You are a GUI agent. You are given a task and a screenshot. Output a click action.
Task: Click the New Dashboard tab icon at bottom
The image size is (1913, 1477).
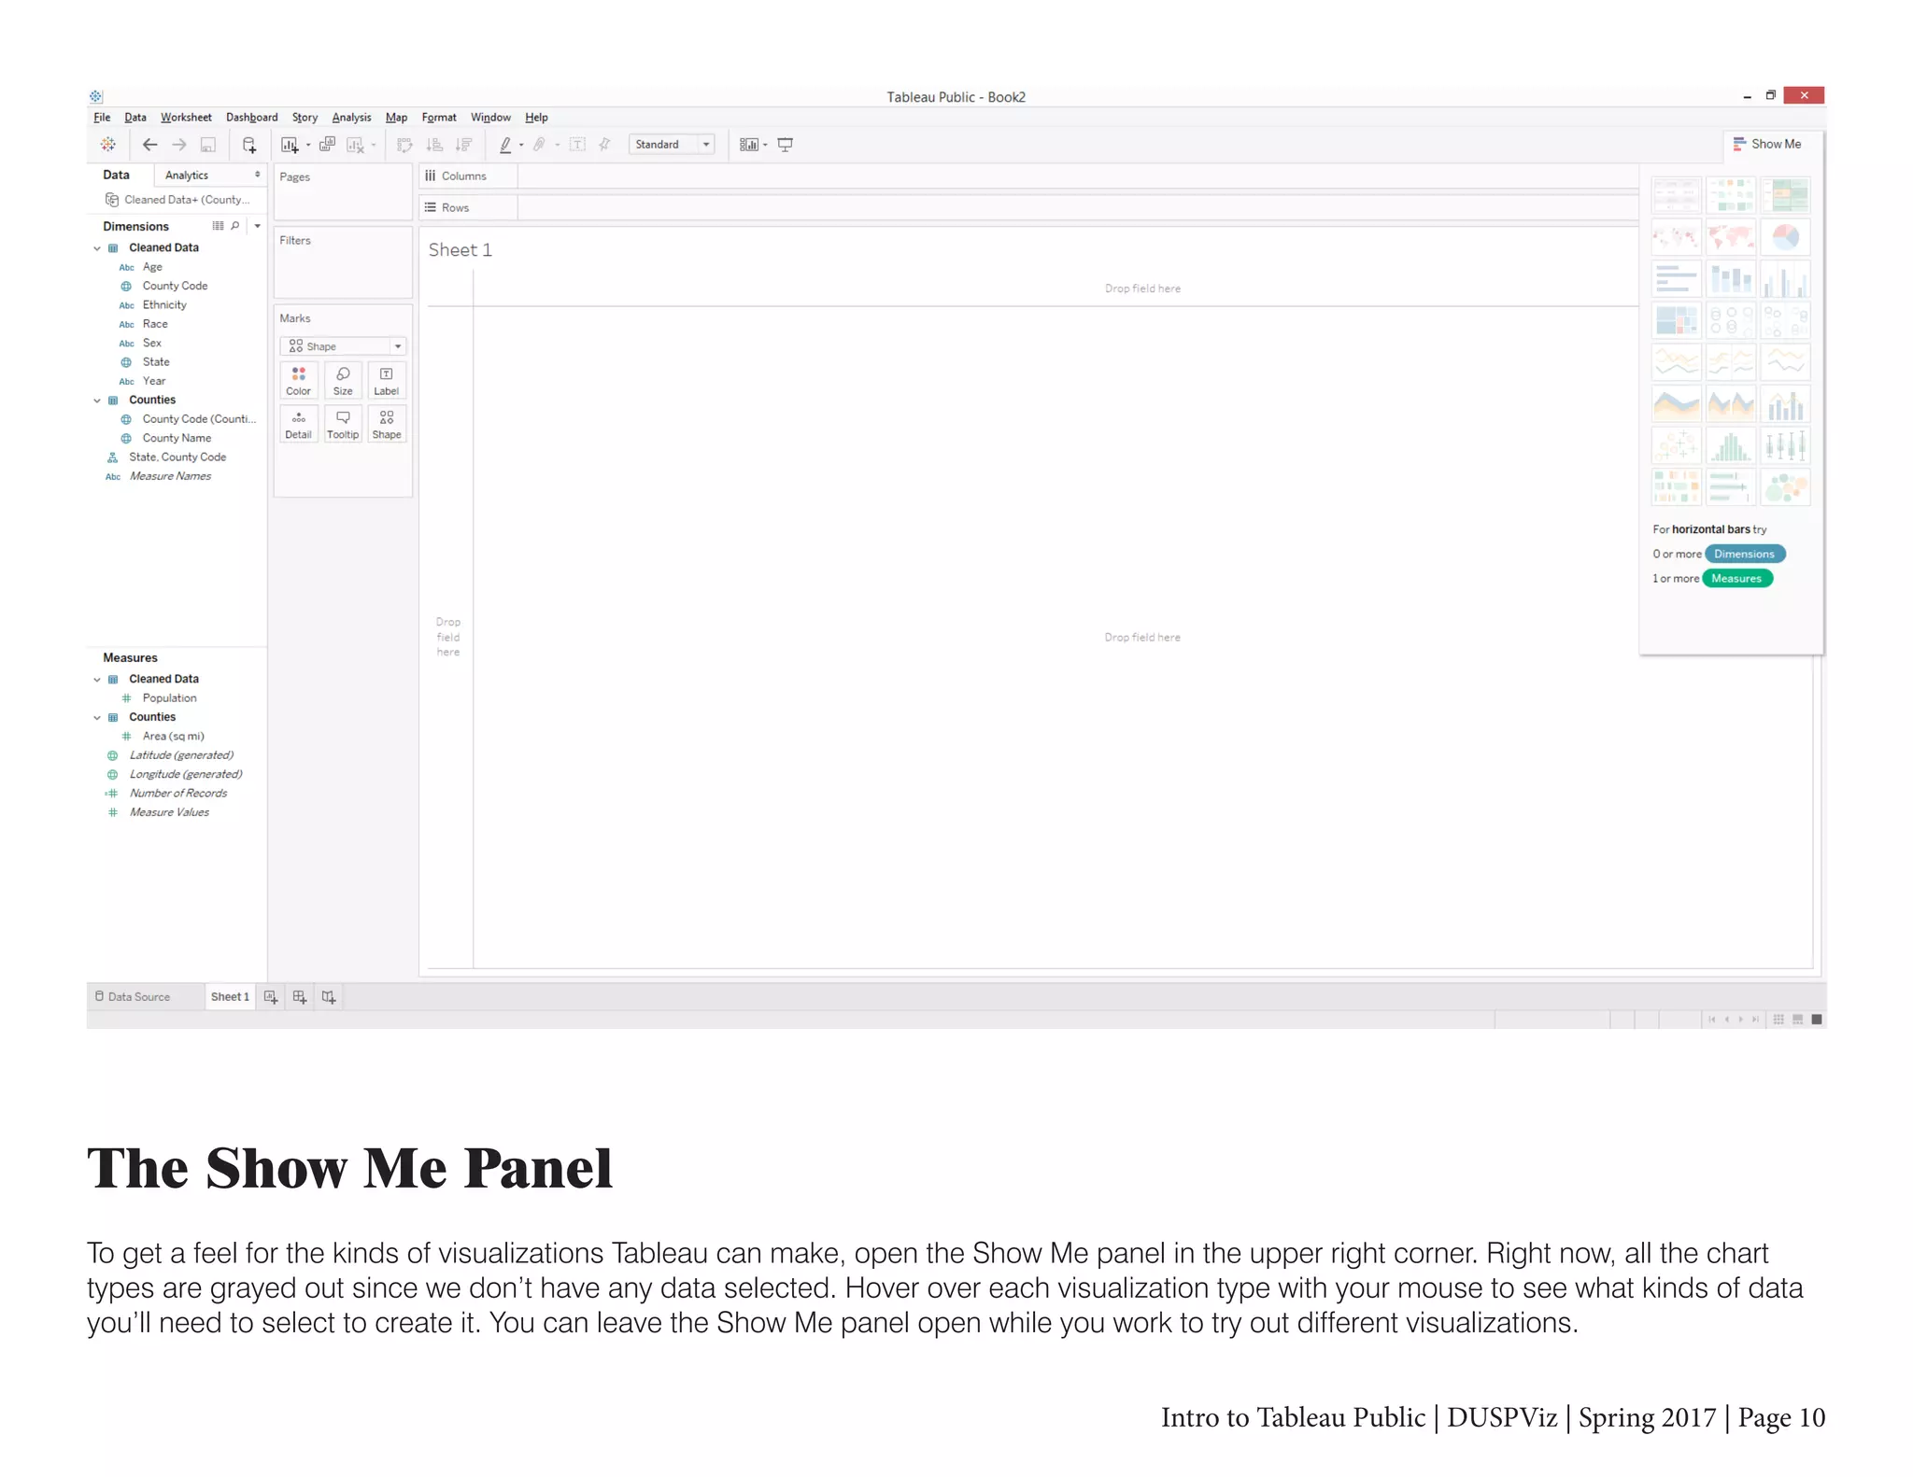tap(300, 997)
